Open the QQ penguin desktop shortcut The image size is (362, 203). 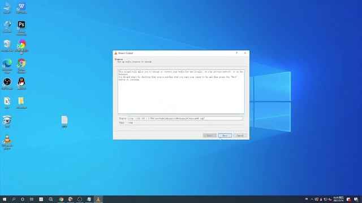21,83
